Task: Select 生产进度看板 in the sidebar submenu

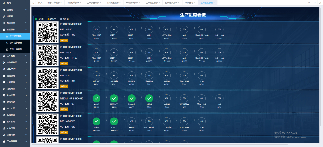Action: (x=15, y=36)
